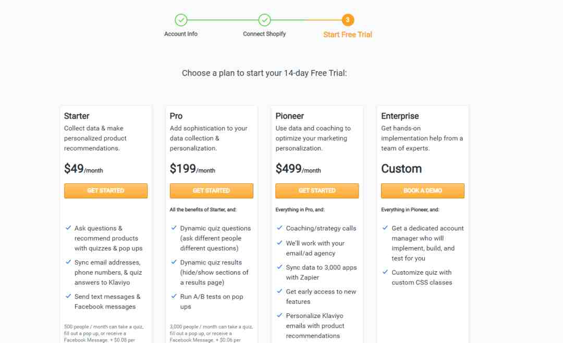Click checkmark next to 'Dynamic quiz questions'
The image size is (563, 343).
(x=174, y=228)
